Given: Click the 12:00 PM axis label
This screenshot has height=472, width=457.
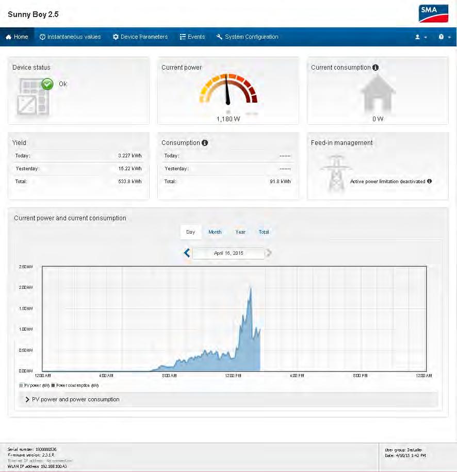Looking at the screenshot, I should click(x=233, y=376).
